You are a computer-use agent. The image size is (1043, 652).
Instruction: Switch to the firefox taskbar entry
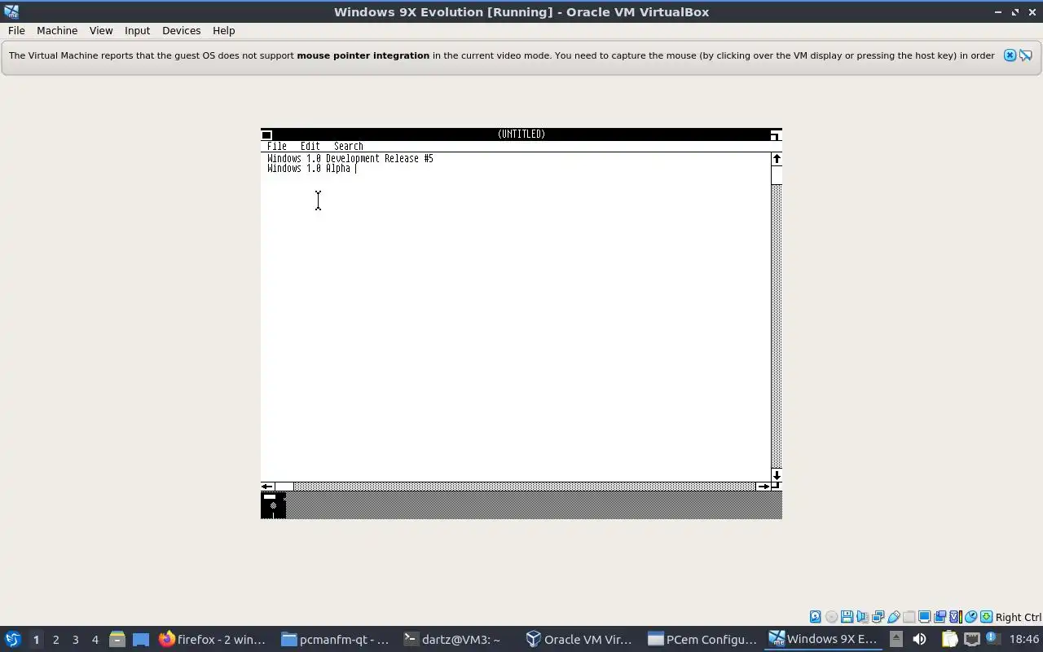point(213,639)
